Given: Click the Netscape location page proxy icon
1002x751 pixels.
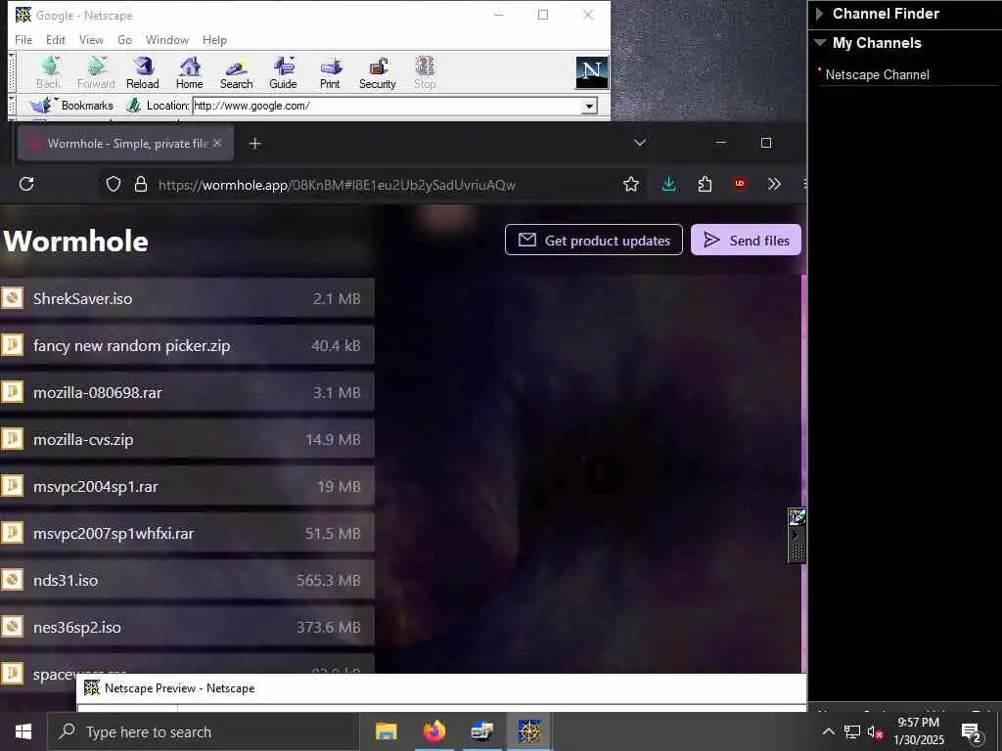Looking at the screenshot, I should [x=133, y=106].
